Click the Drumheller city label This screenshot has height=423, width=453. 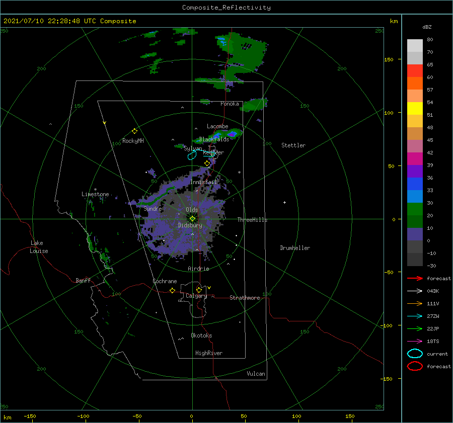coord(295,248)
